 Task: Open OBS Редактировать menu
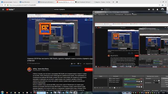click(x=101, y=14)
